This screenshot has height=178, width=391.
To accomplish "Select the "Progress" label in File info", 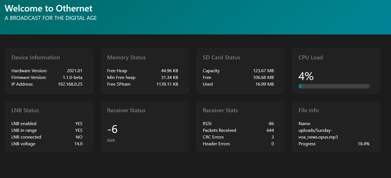I will tap(307, 144).
